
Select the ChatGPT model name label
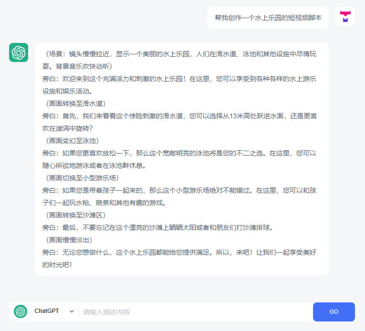[47, 311]
